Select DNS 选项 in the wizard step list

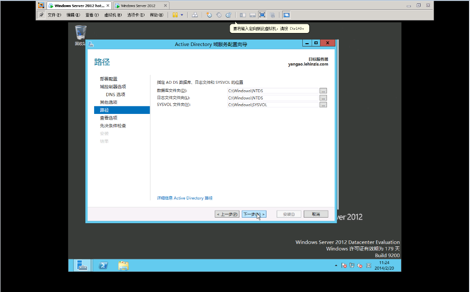[x=116, y=94]
